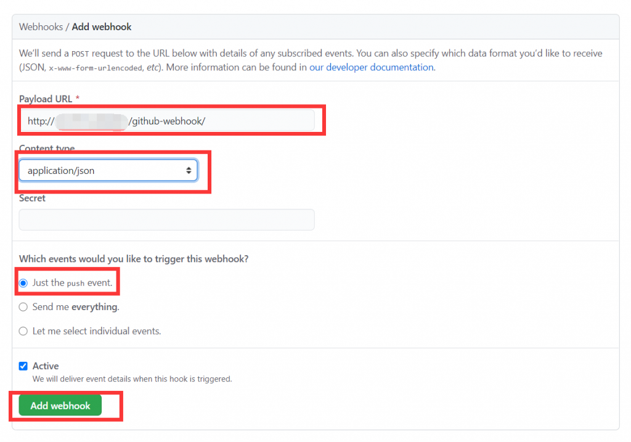Screen dimensions: 631x442
Task: Click the 'Add webhook' breadcrumb title
Action: pyautogui.click(x=102, y=27)
